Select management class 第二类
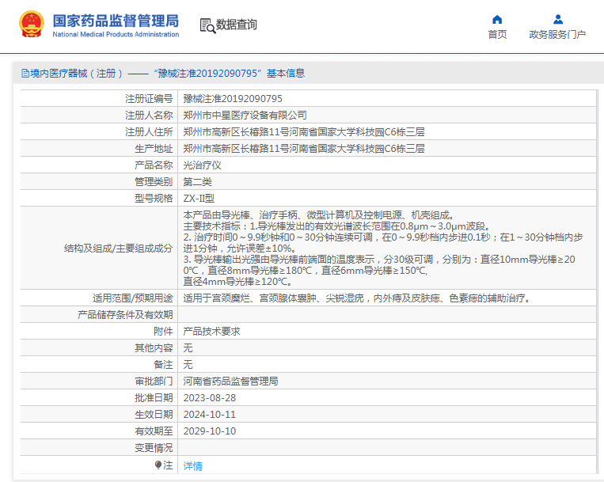The height and width of the screenshot is (482, 604). [x=197, y=182]
